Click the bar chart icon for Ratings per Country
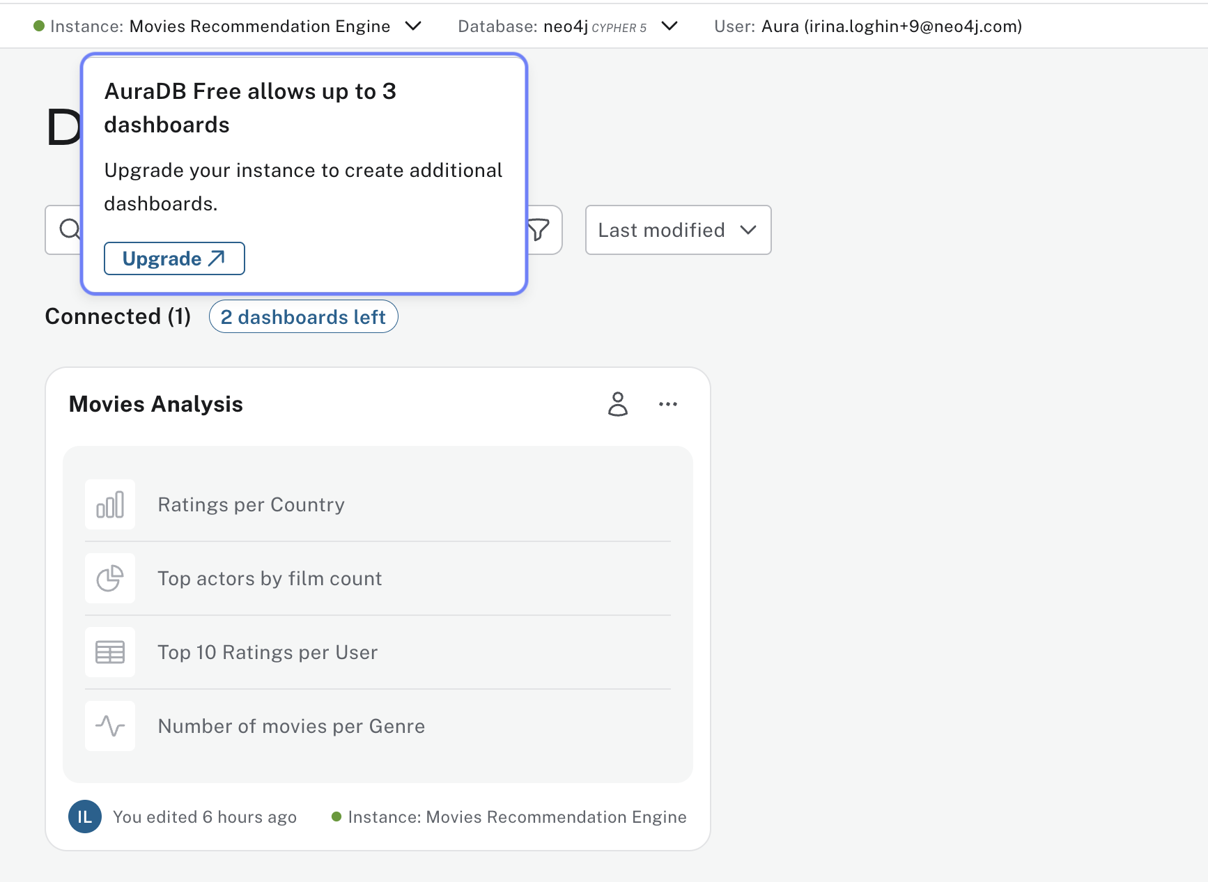Image resolution: width=1208 pixels, height=882 pixels. coord(110,504)
